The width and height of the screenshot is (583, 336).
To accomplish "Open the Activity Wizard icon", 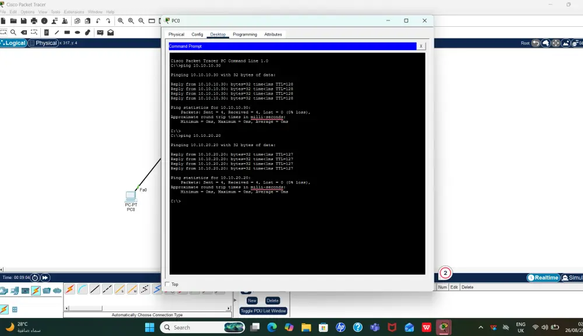I will pyautogui.click(x=55, y=21).
